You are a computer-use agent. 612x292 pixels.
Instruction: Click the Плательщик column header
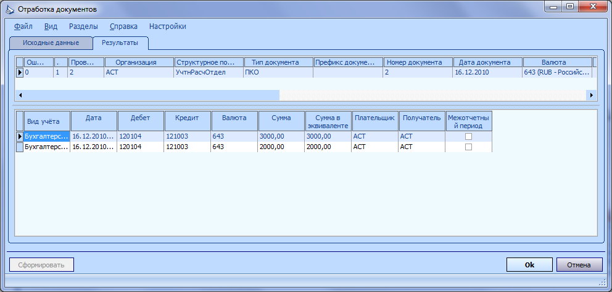pos(374,121)
